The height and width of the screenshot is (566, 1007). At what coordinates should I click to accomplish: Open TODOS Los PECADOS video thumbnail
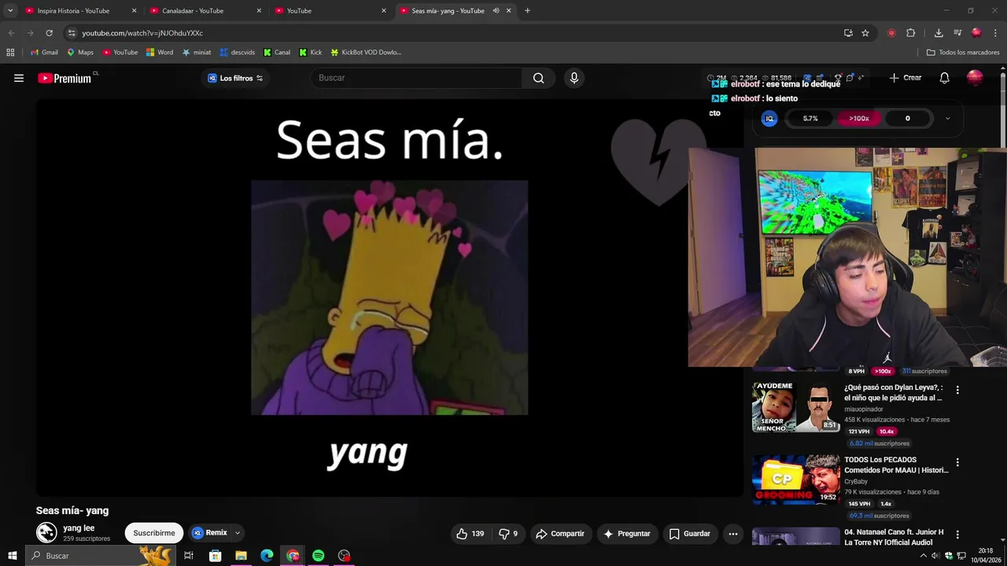coord(795,480)
